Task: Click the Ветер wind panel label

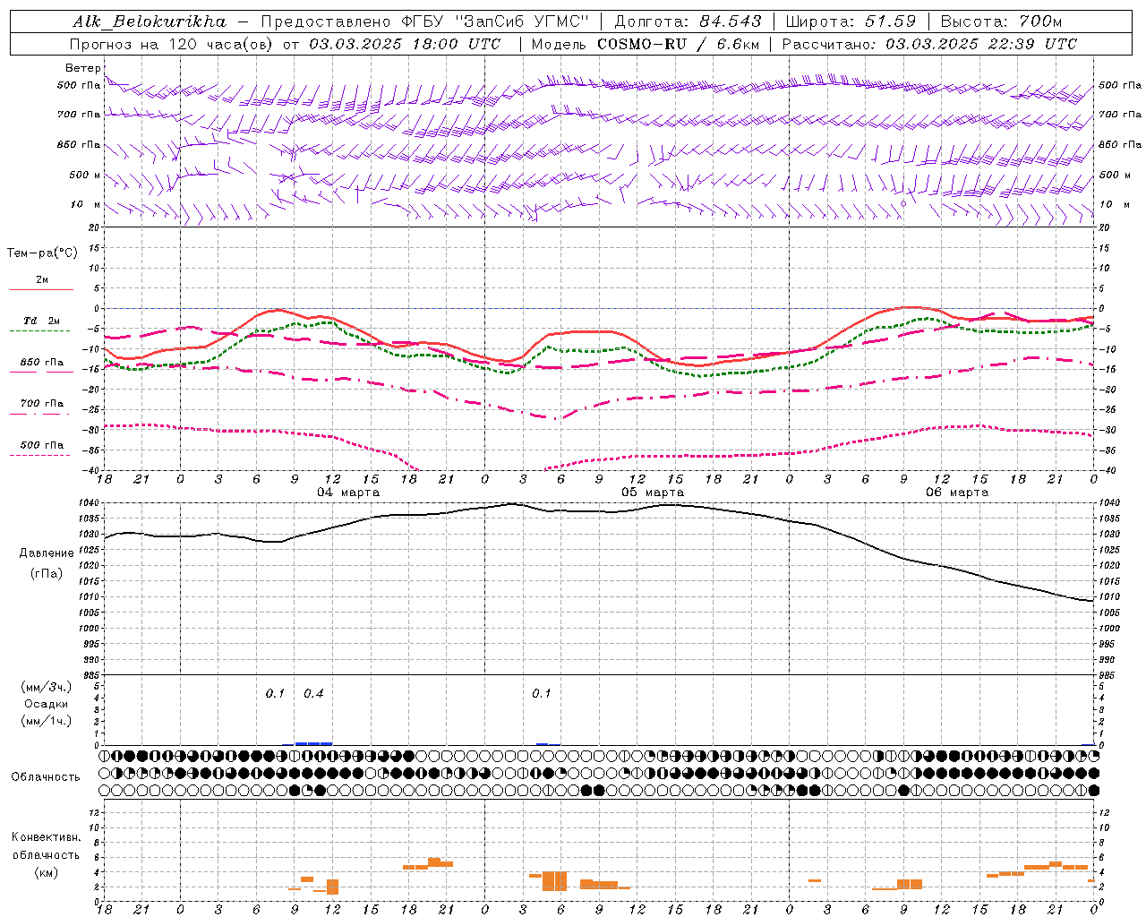Action: pos(82,68)
